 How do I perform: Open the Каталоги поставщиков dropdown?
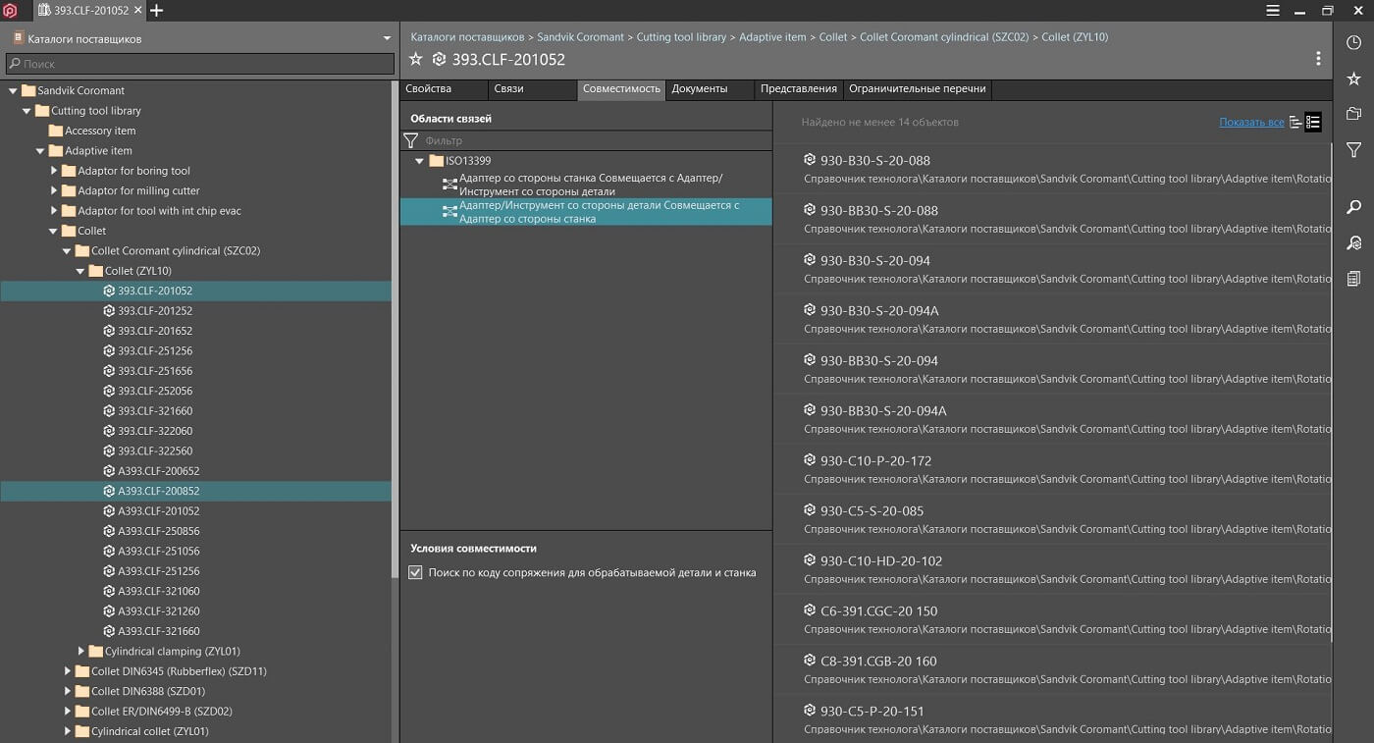point(387,39)
